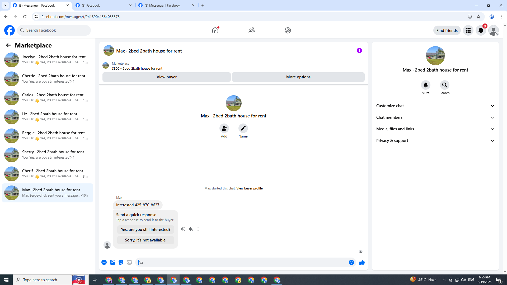Click the Facebook logo icon
Viewport: 507px width, 285px height.
pos(10,30)
